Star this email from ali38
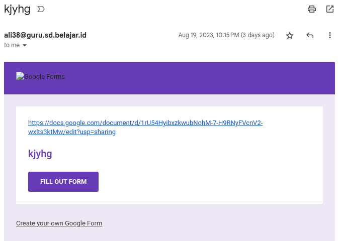339x245 pixels. pyautogui.click(x=290, y=36)
